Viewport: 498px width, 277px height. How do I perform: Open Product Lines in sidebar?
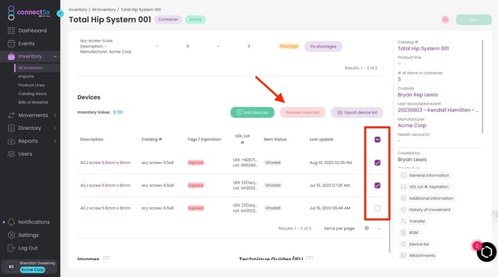(31, 85)
